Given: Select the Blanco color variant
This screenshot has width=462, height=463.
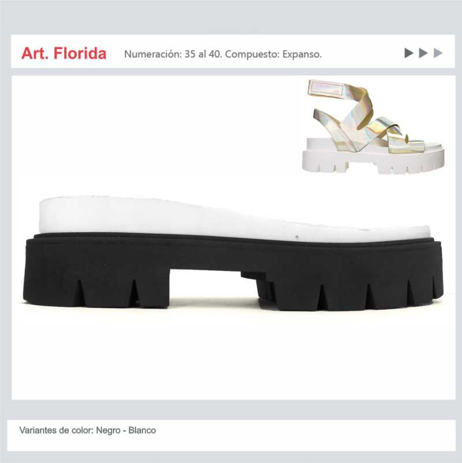Looking at the screenshot, I should click(x=142, y=430).
